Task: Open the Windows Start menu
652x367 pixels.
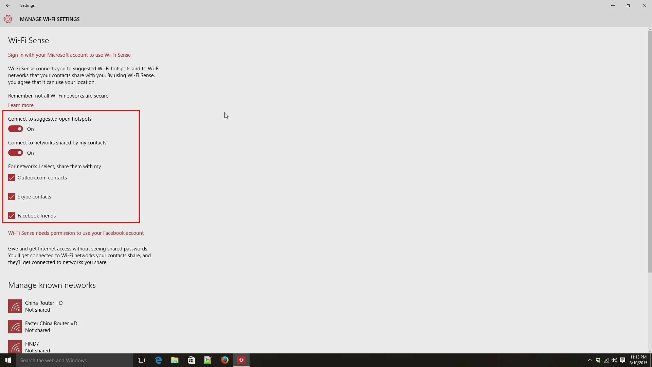Action: click(x=8, y=360)
